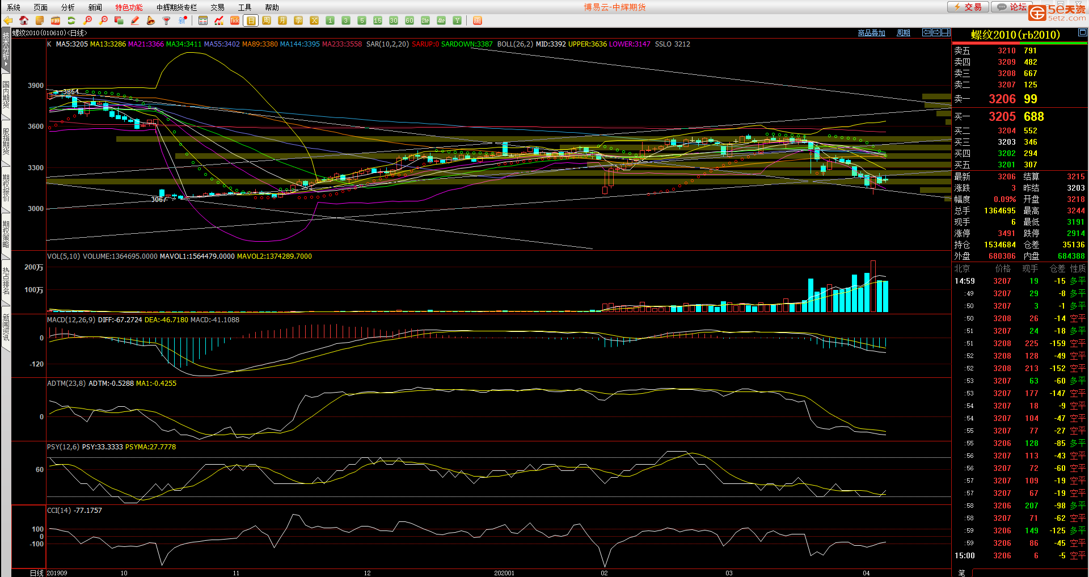
Task: Click the right arrow chart navigation icon
Action: click(x=936, y=32)
